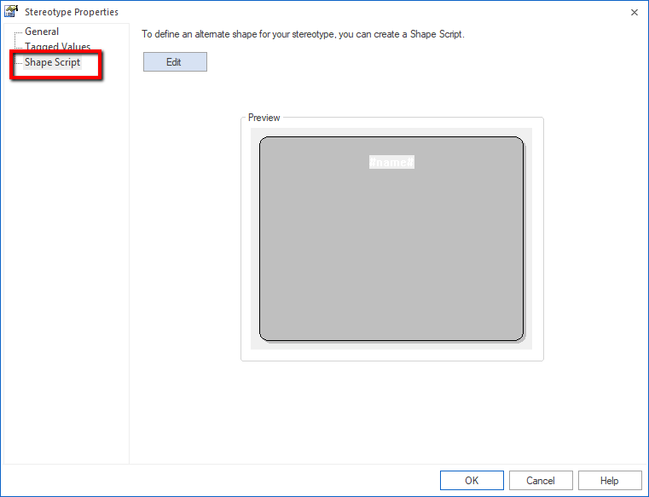
Task: Close the Stereotype Properties dialog
Action: pyautogui.click(x=634, y=12)
